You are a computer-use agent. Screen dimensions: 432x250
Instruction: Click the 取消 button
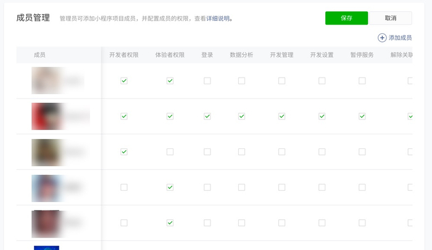(390, 18)
